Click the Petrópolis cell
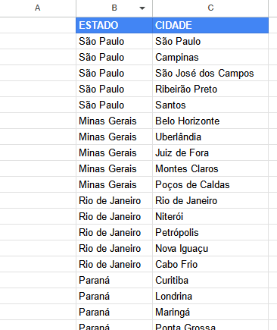277x330 pixels. click(x=210, y=232)
